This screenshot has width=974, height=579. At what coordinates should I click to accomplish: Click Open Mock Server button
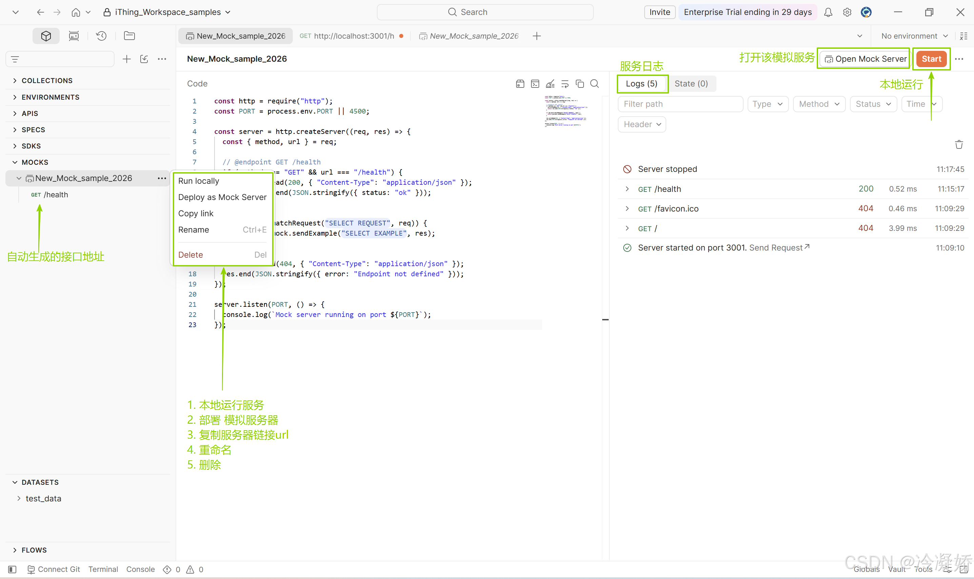pyautogui.click(x=865, y=59)
